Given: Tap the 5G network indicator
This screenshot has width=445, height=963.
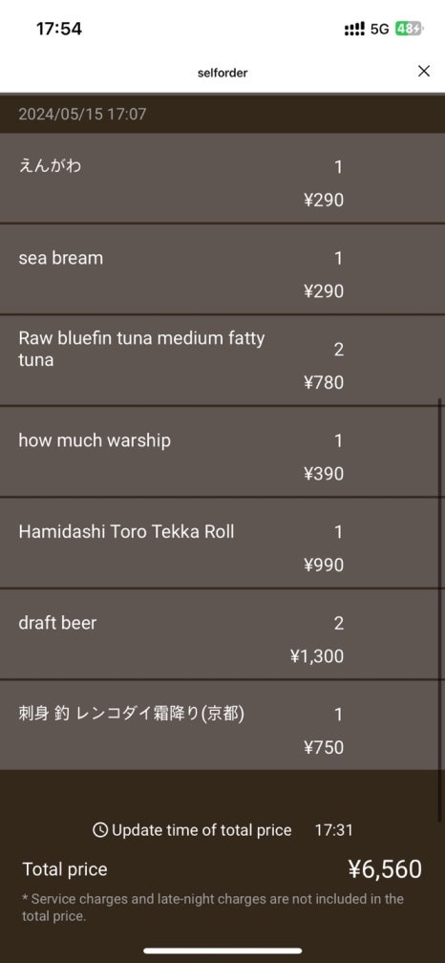Looking at the screenshot, I should (380, 29).
